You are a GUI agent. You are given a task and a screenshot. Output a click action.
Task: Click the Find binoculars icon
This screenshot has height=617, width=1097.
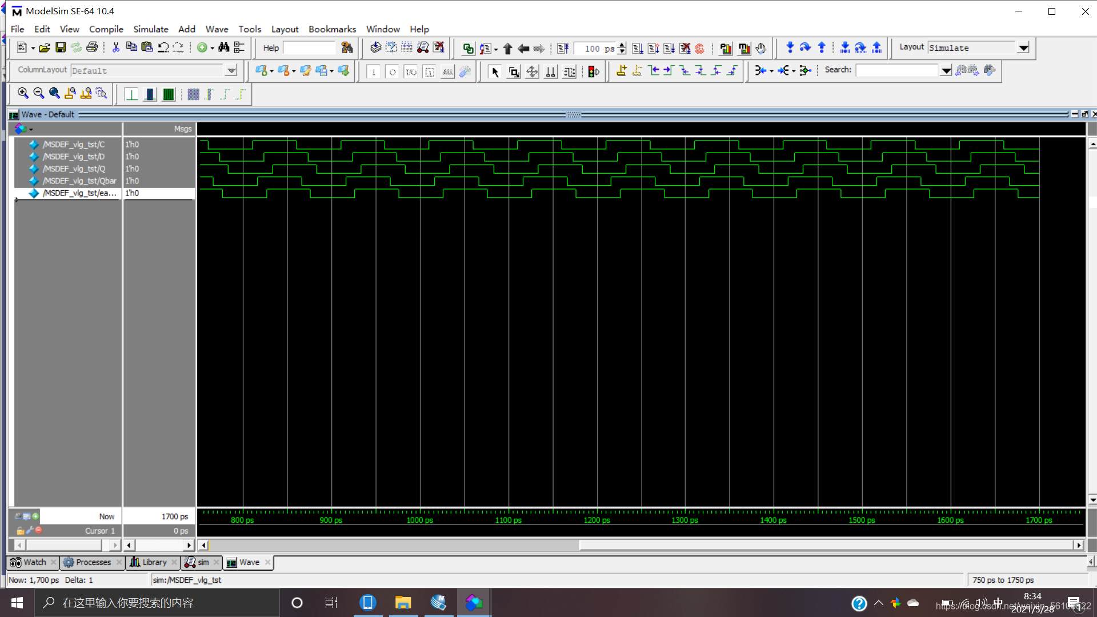pos(224,48)
